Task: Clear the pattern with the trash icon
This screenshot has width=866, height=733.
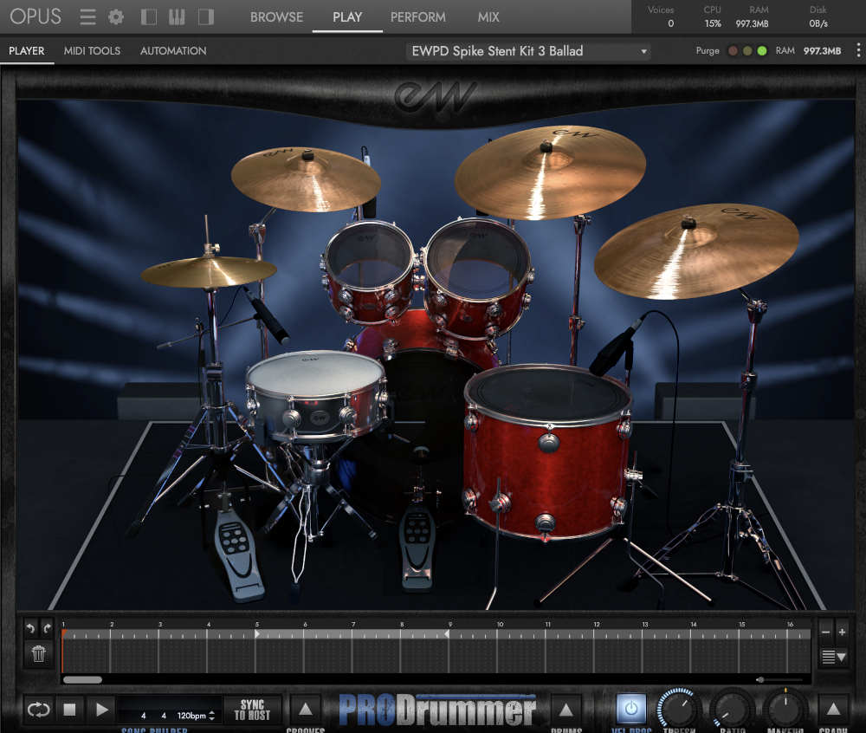Action: [38, 656]
